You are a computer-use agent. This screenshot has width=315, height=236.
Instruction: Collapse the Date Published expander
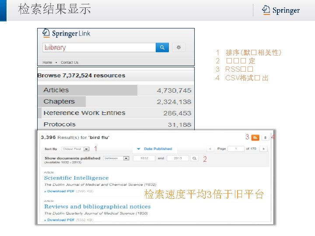154,149
